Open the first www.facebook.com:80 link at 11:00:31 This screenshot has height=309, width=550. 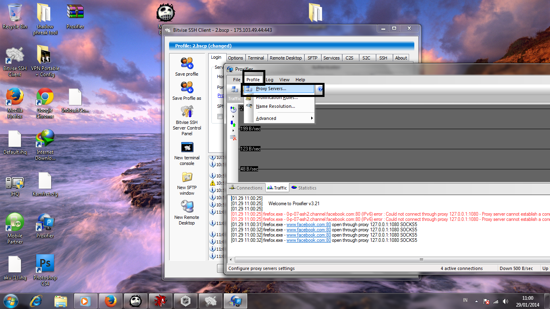[308, 225]
